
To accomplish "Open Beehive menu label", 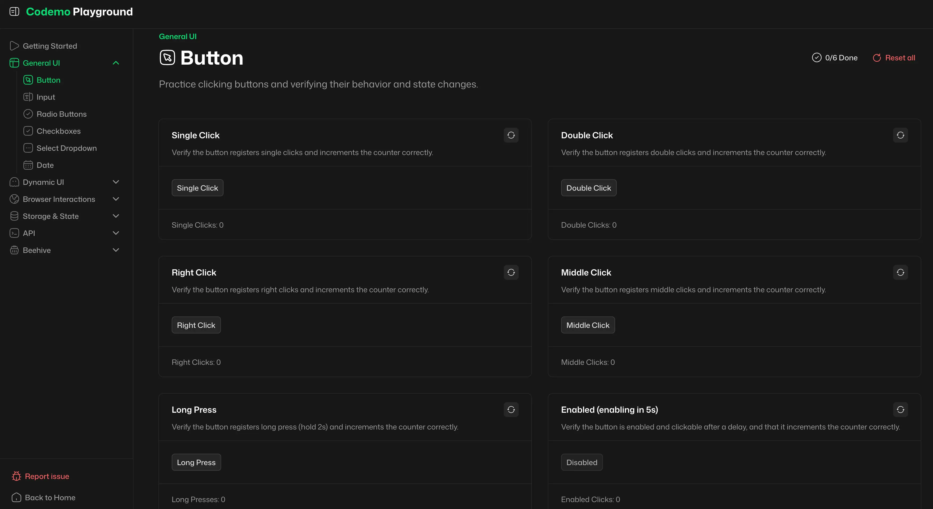I will point(37,250).
